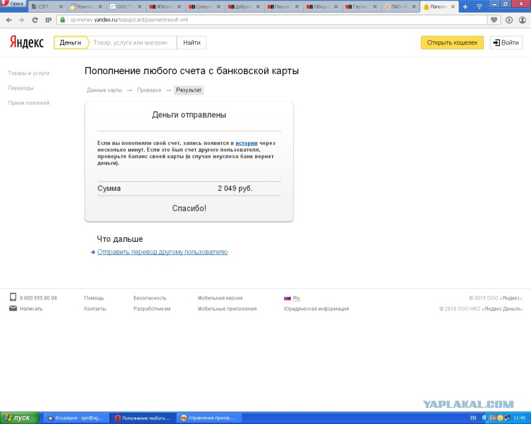Open the Мобильные приложения footer link
Screen dimensions: 531x424
[227, 309]
